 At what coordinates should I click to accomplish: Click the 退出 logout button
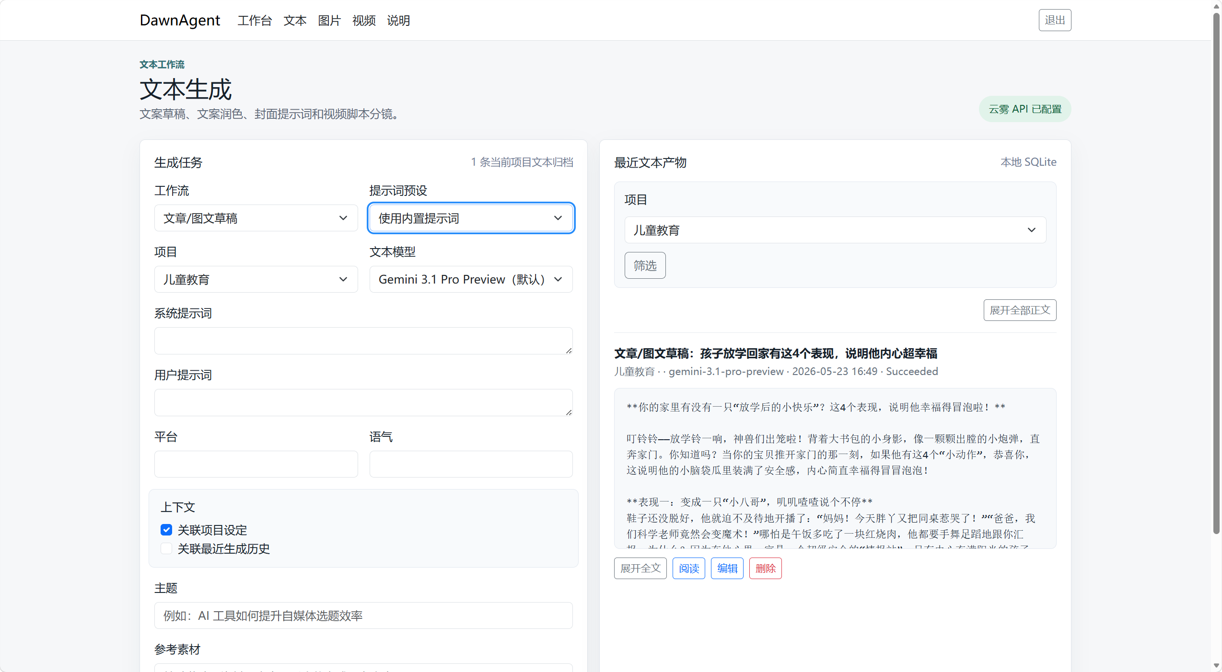(1055, 20)
